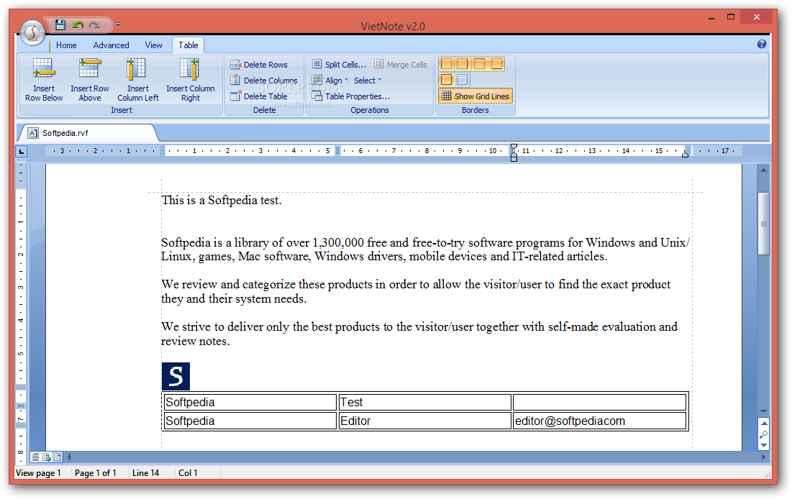Save the document with the floppy disk icon
The width and height of the screenshot is (792, 499).
[60, 24]
